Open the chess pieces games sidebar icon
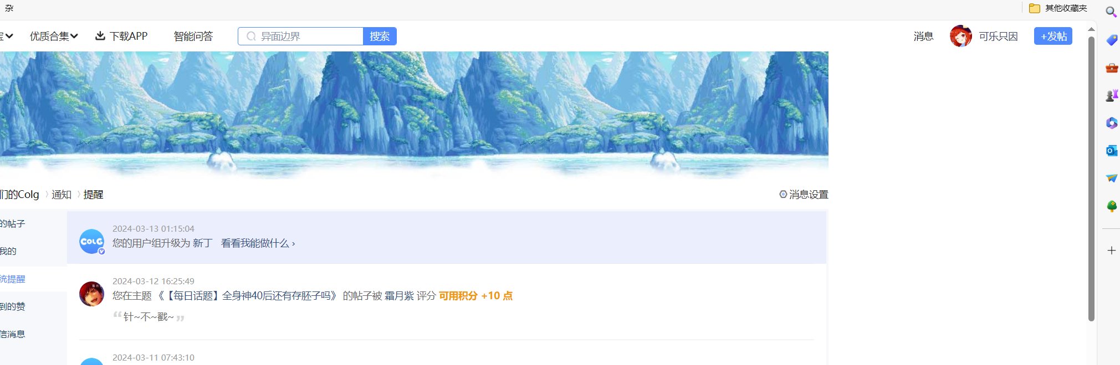Screen dimensions: 1120x365 (x=1111, y=96)
